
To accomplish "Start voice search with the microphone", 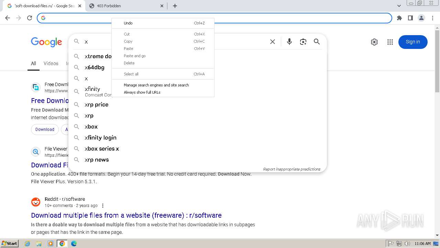I will 289,42.
